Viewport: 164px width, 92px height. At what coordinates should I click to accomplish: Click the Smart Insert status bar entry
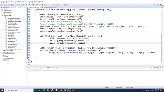coord(119,87)
